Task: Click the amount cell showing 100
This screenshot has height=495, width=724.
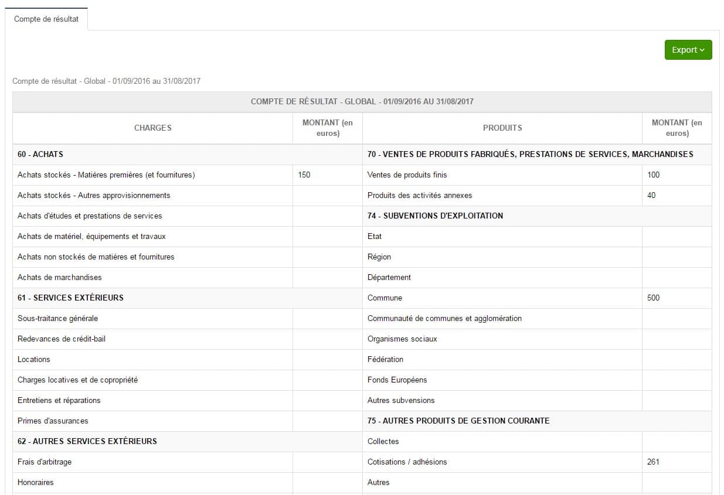Action: (677, 175)
